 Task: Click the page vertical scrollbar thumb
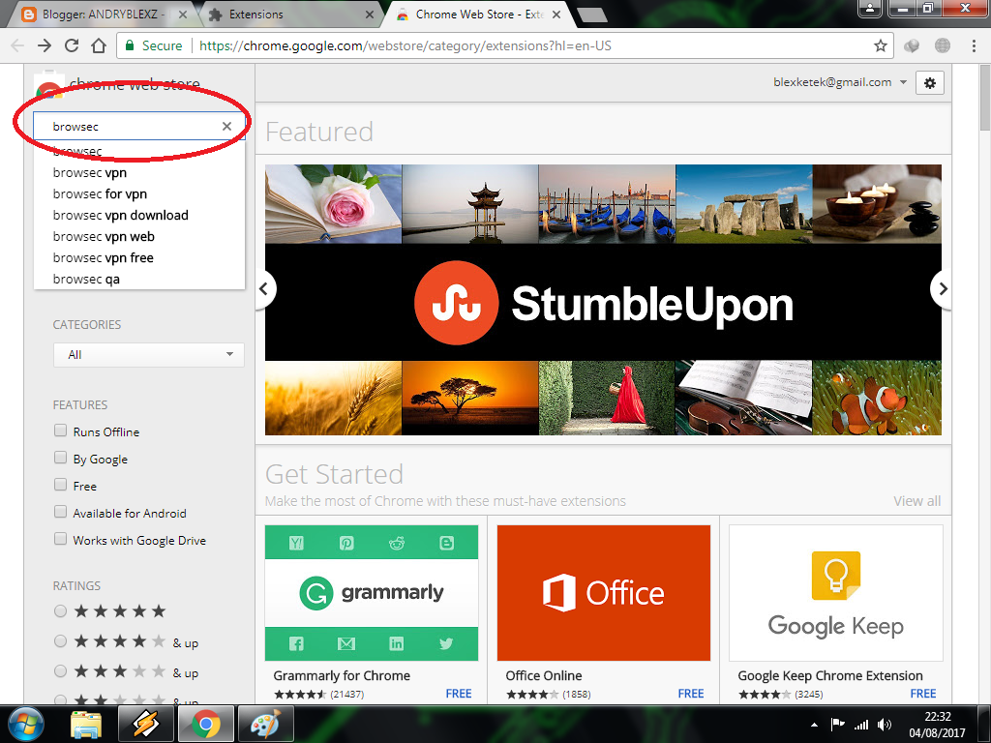[x=984, y=98]
